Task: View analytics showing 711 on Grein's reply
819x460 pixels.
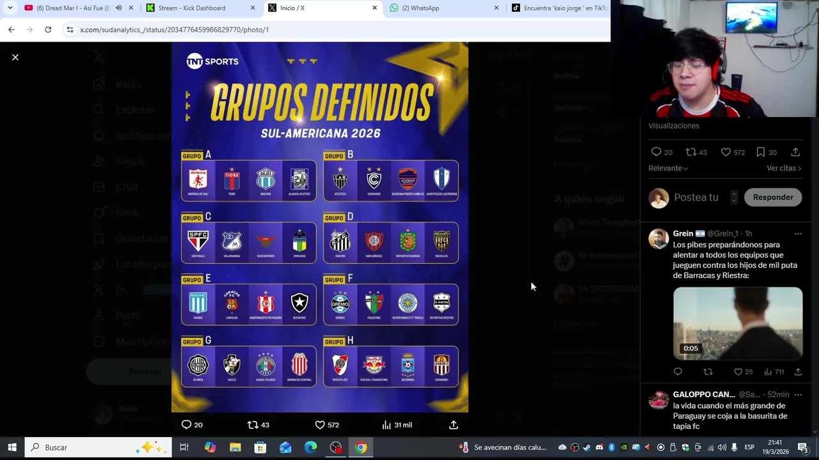Action: [774, 372]
